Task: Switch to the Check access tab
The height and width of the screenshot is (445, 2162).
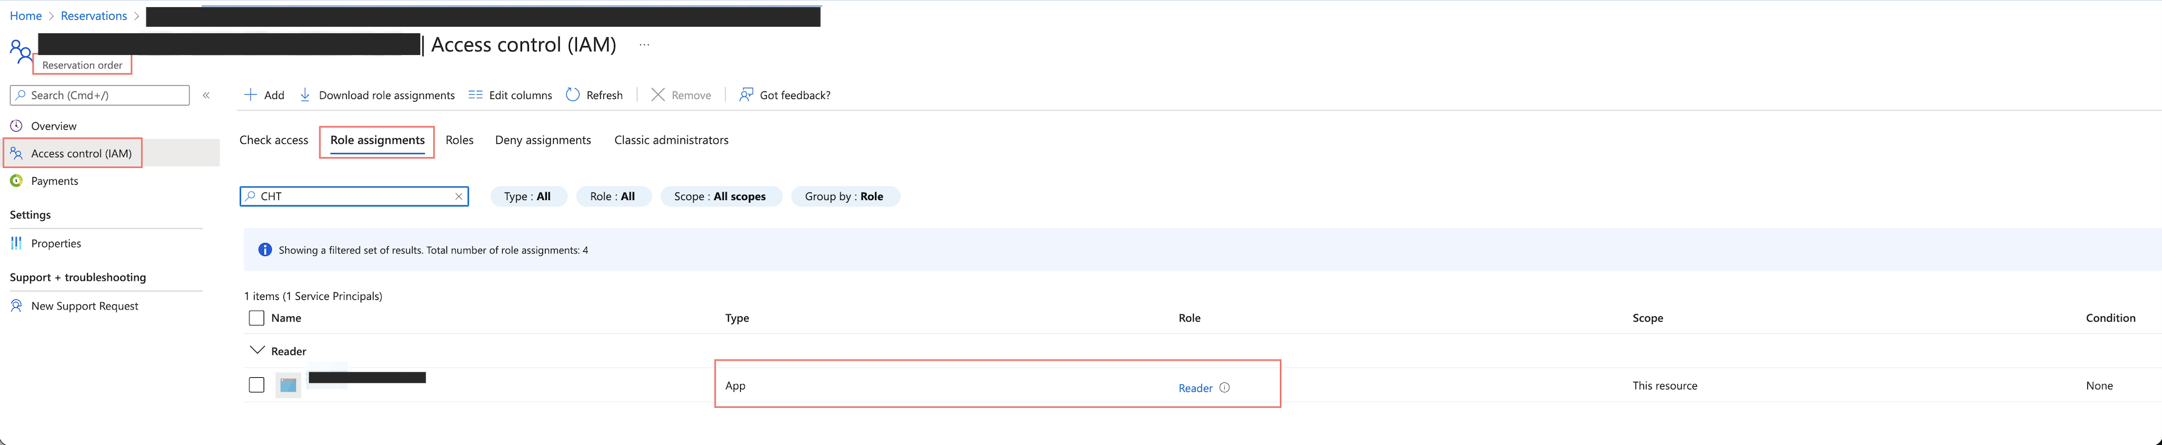Action: click(x=274, y=140)
